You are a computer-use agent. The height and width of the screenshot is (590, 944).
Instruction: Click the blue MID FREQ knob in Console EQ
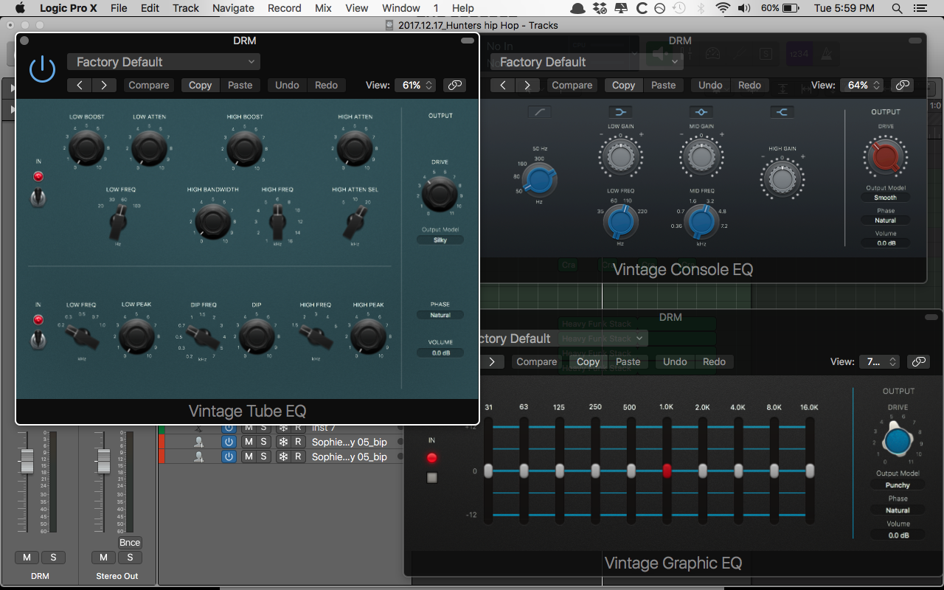coord(701,221)
